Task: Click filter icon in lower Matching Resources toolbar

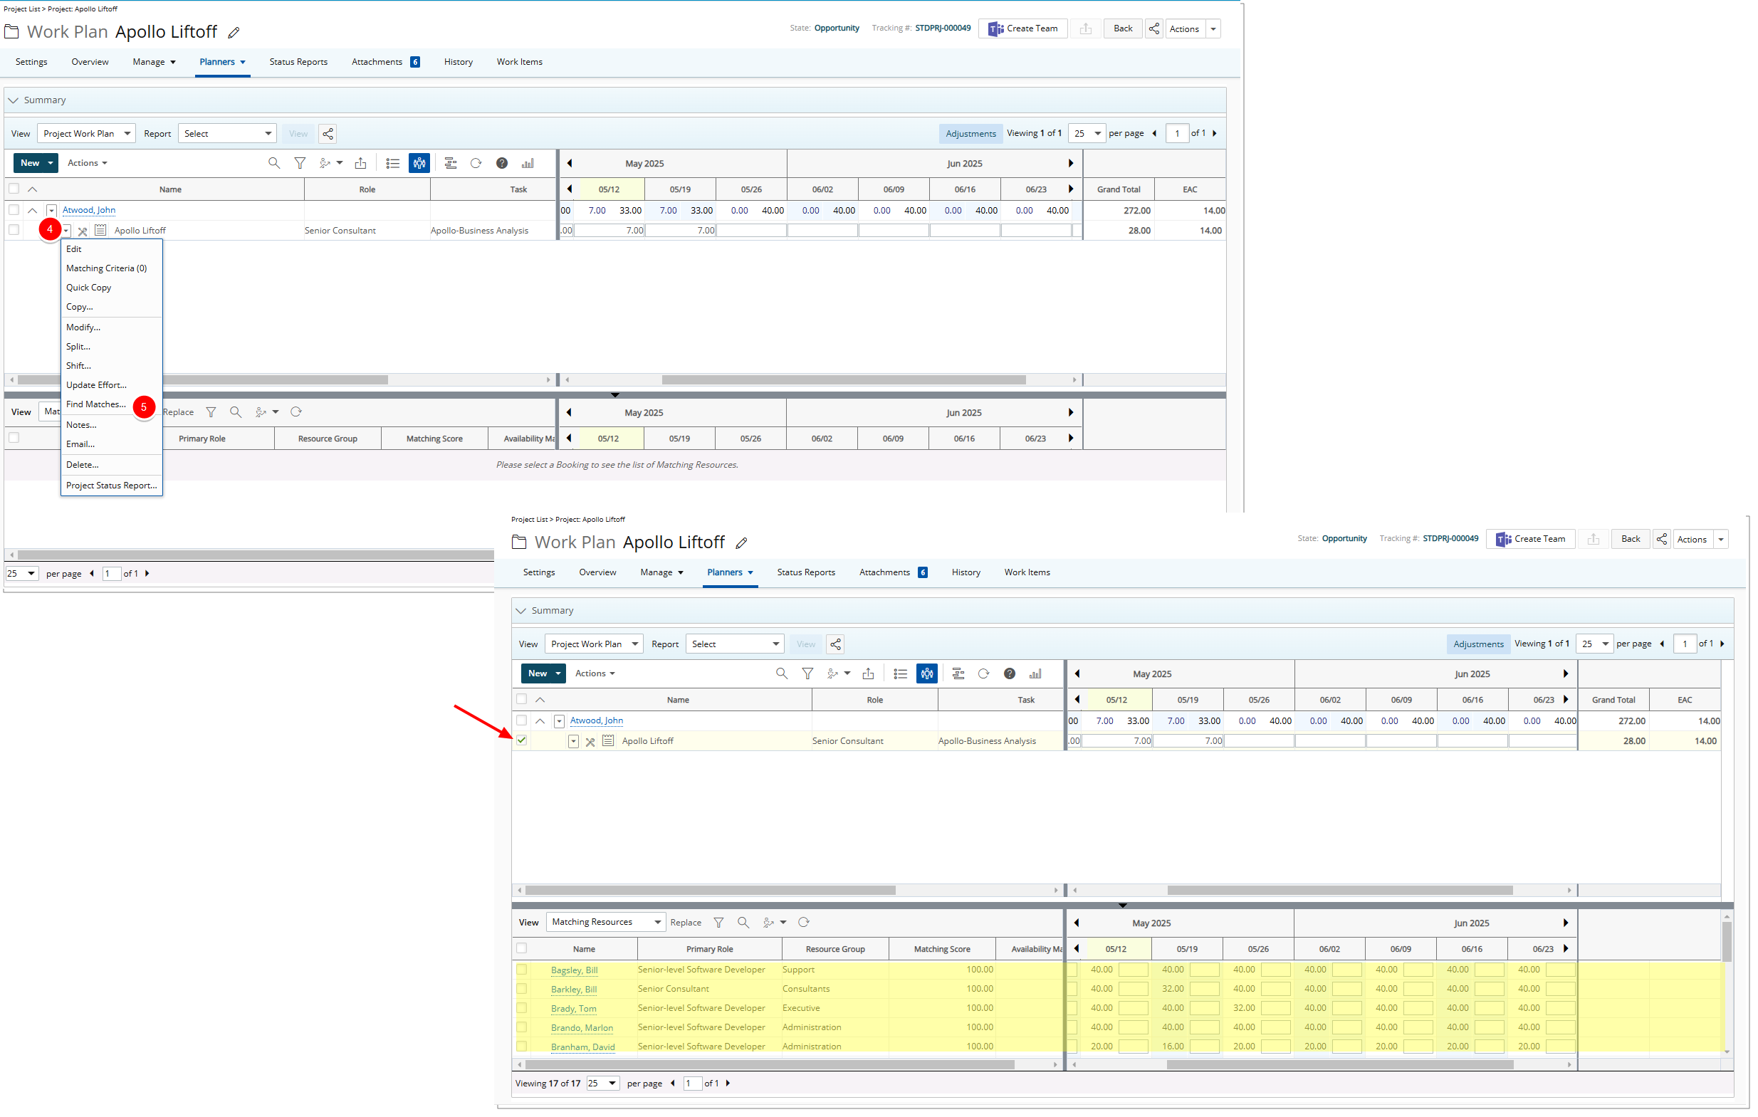Action: [x=718, y=923]
